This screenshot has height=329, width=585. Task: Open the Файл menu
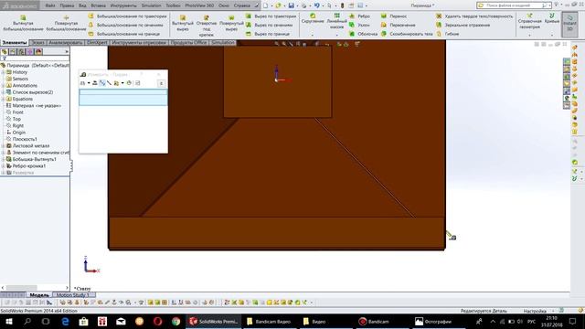[50, 5]
